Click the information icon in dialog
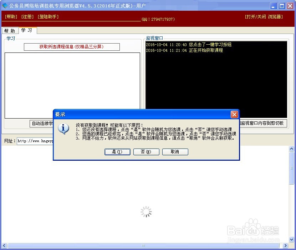 63,129
